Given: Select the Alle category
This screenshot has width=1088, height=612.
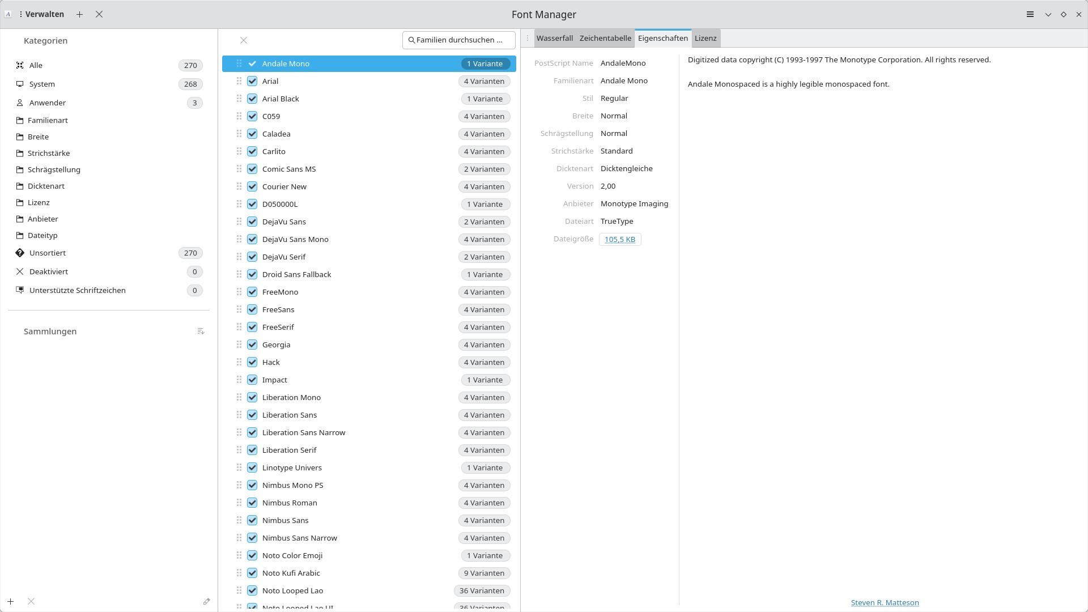Looking at the screenshot, I should pyautogui.click(x=109, y=65).
